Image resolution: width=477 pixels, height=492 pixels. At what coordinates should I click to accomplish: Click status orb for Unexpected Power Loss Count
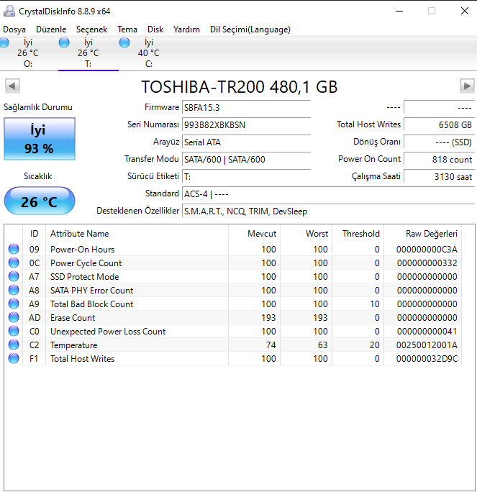pyautogui.click(x=14, y=331)
